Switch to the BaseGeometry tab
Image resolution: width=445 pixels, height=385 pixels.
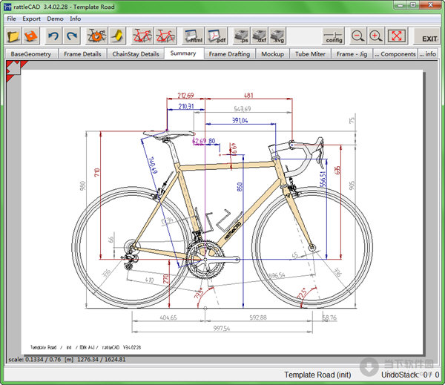(x=31, y=54)
